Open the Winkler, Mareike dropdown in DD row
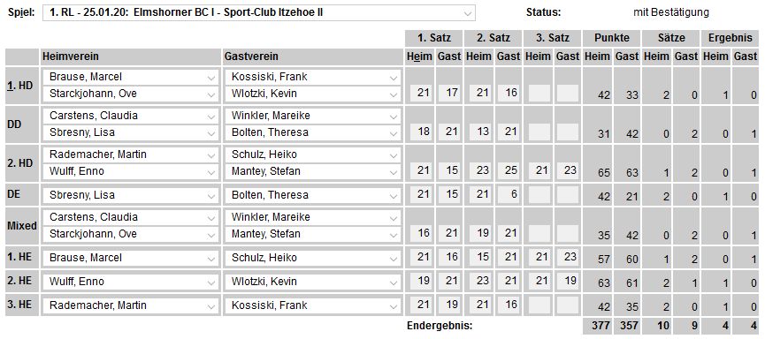 (x=313, y=116)
